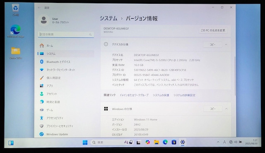Open Microsoft Store from the taskbar
Viewport: 265px width, 153px height.
pyautogui.click(x=174, y=142)
